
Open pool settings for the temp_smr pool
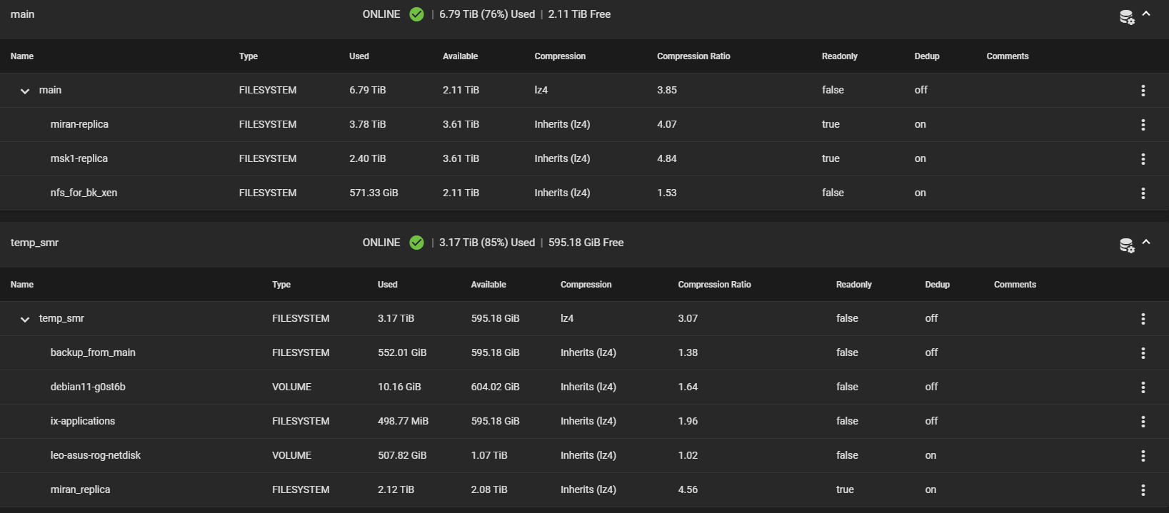coord(1126,245)
